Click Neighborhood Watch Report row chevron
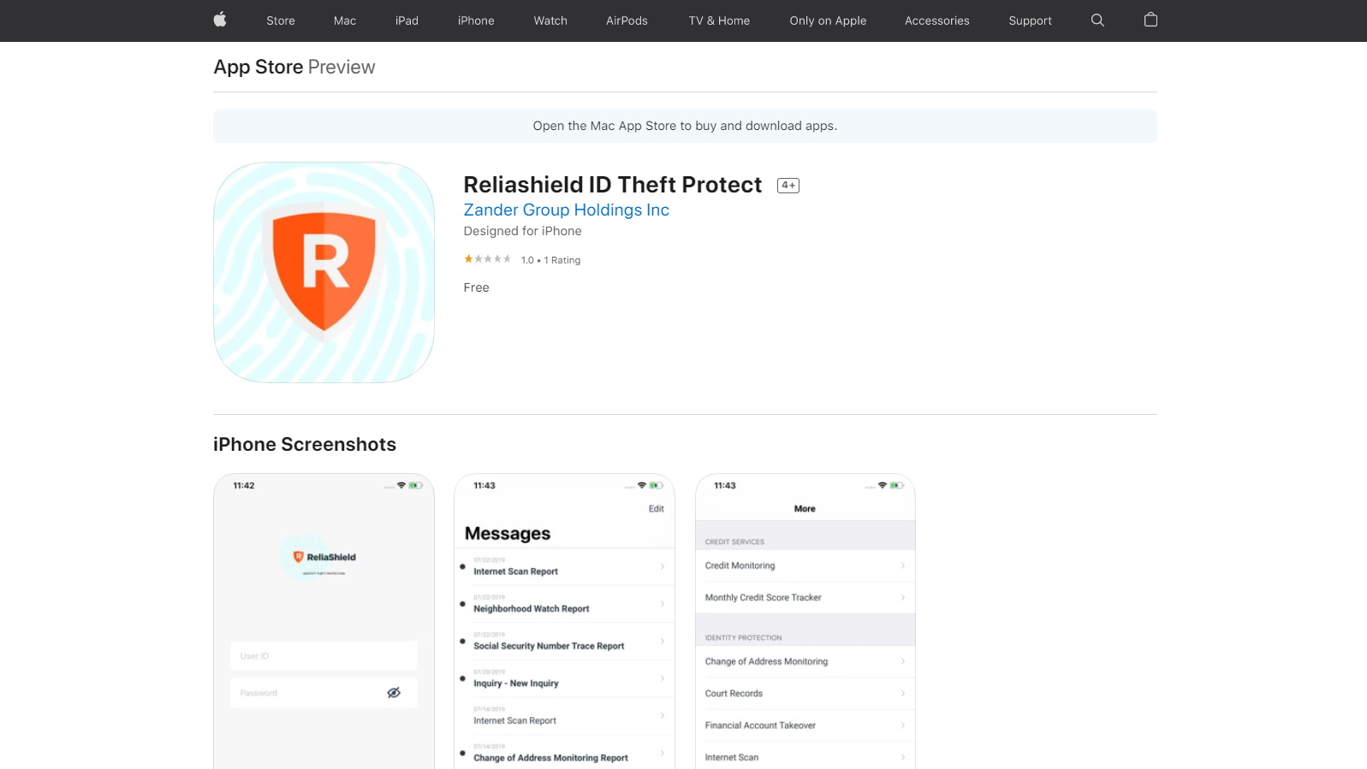Viewport: 1367px width, 769px height. pyautogui.click(x=663, y=604)
